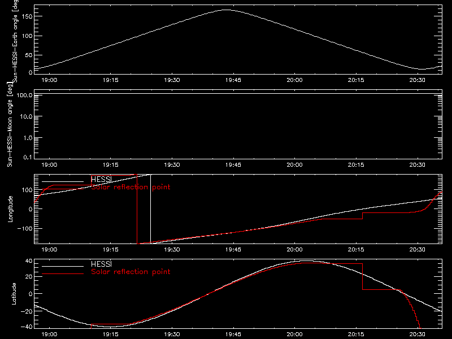Choose 19:00 under the Latitude plot
Viewport: 452px width, 339px height.
[49, 334]
